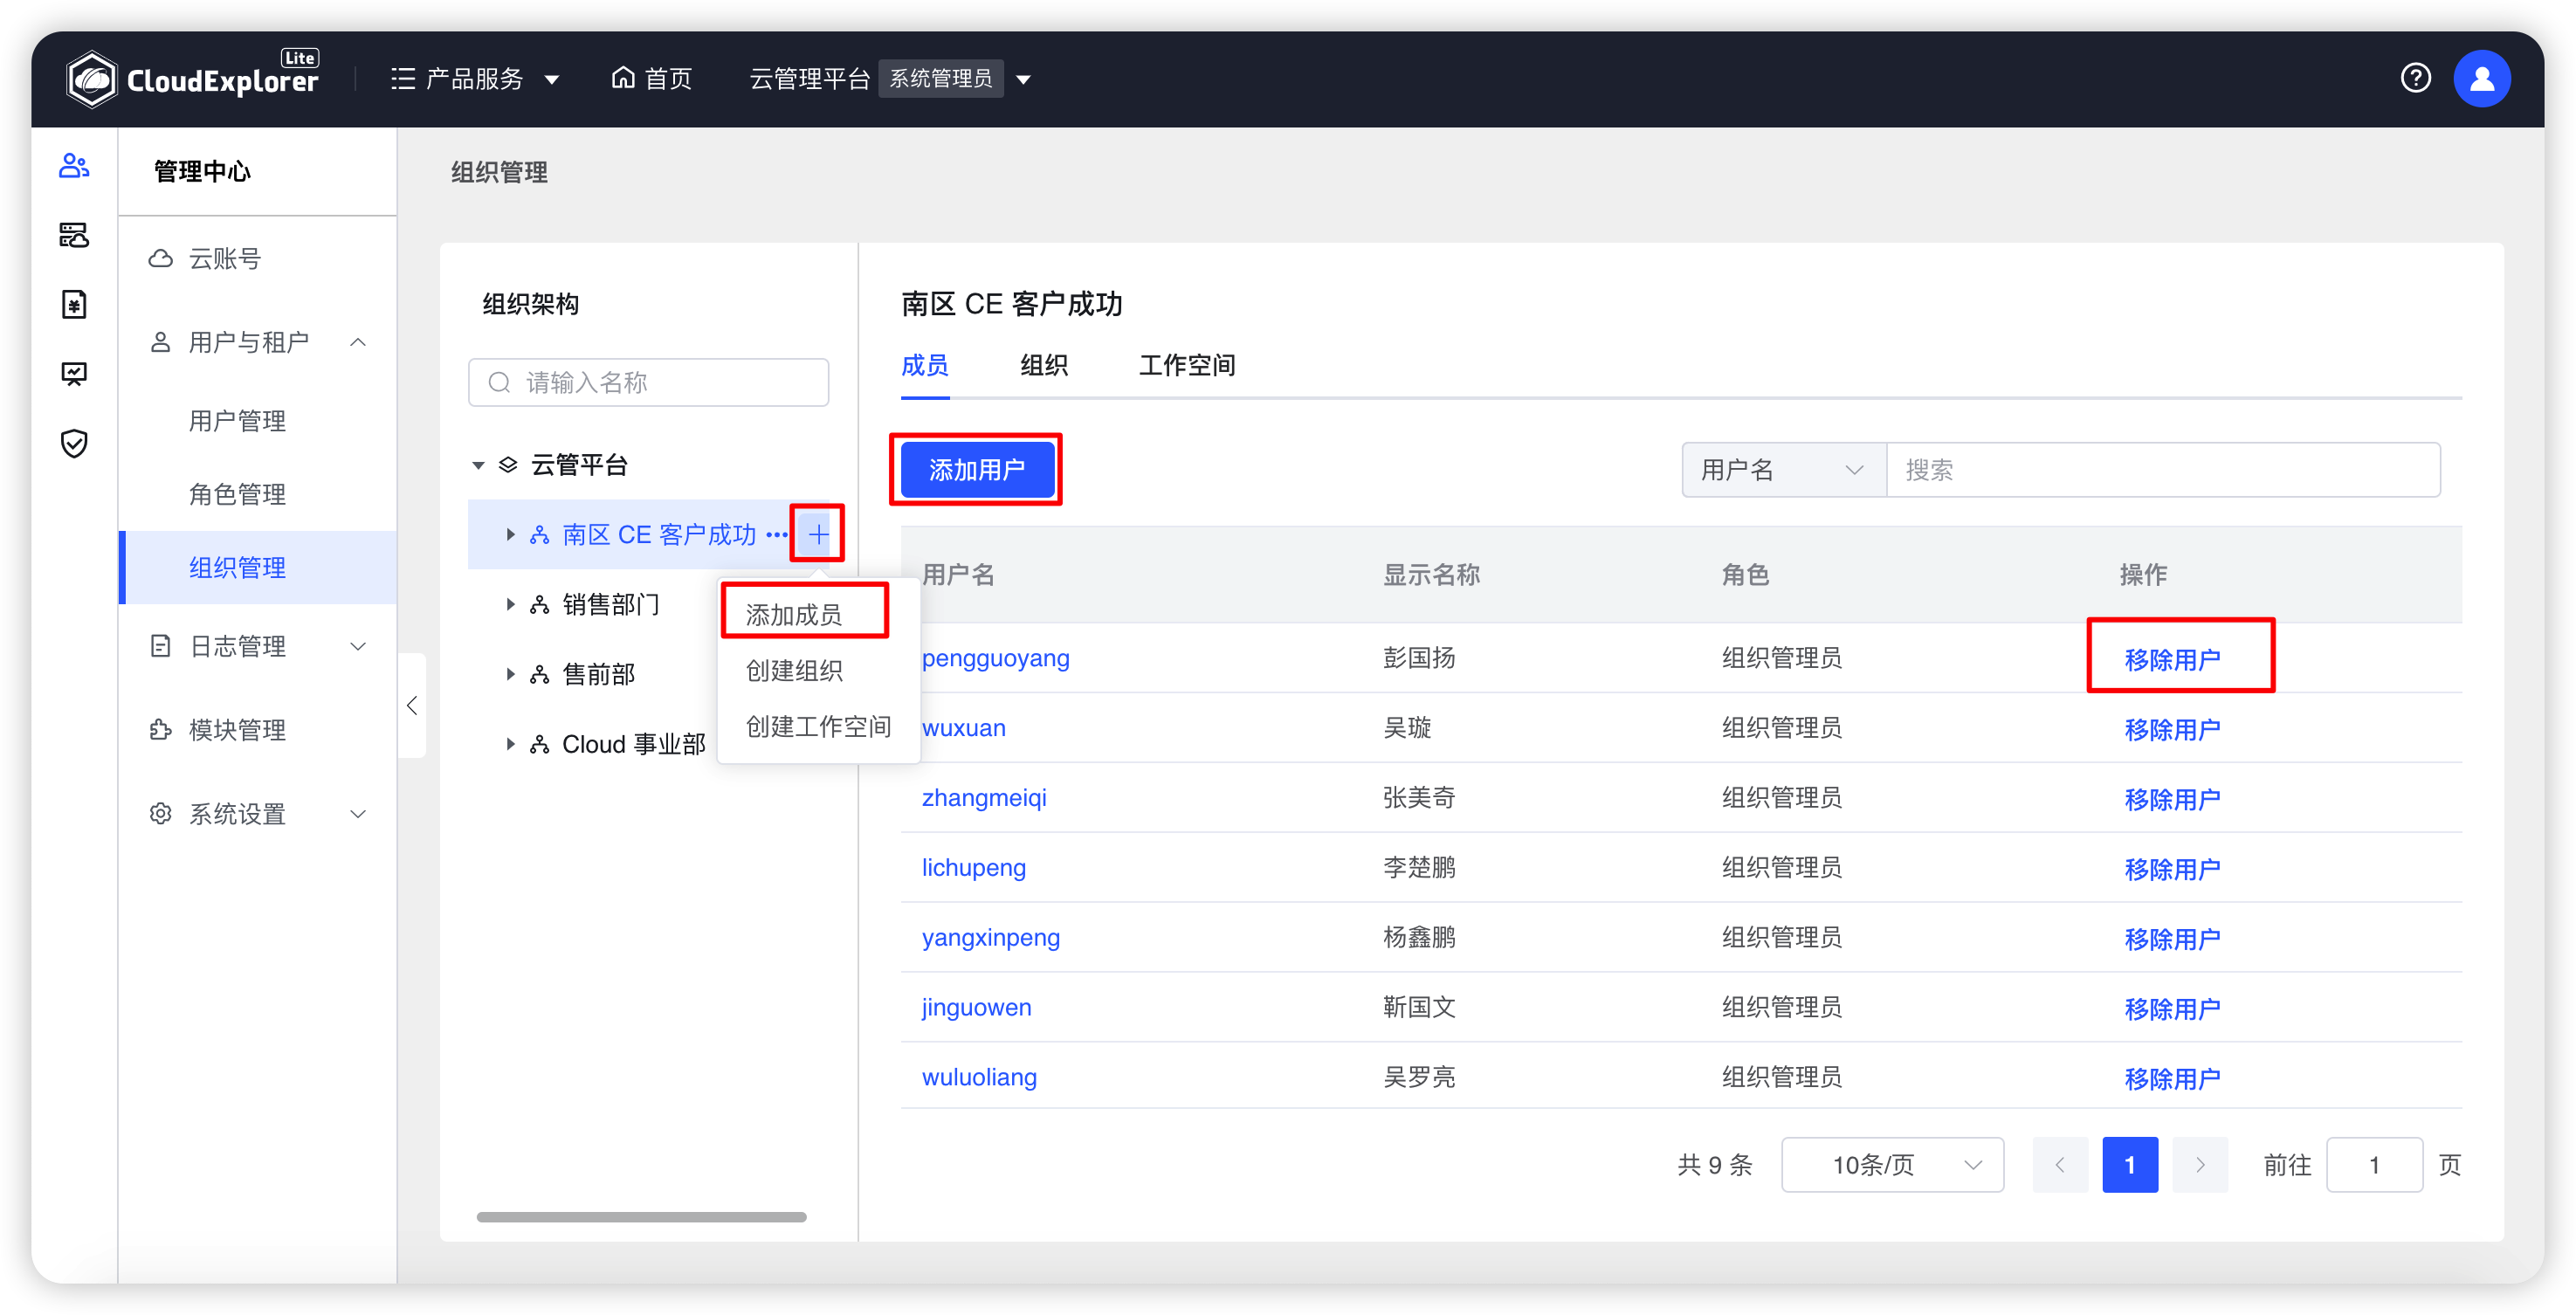Expand the 系统设置 menu section
Image resolution: width=2576 pixels, height=1315 pixels.
pos(358,814)
